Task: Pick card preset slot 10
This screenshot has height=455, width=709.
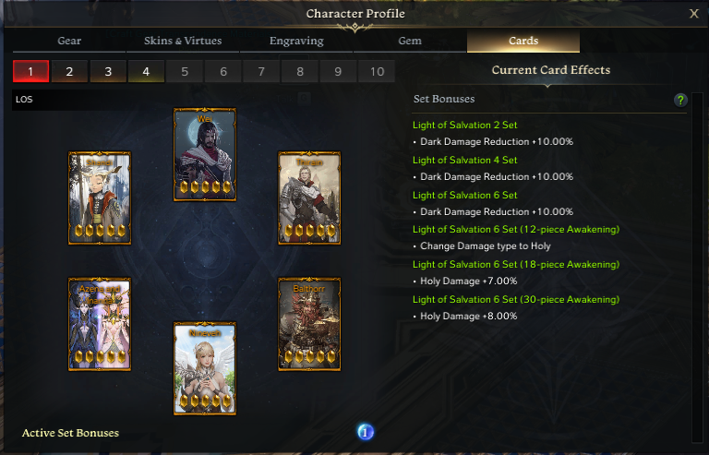Action: coord(377,71)
